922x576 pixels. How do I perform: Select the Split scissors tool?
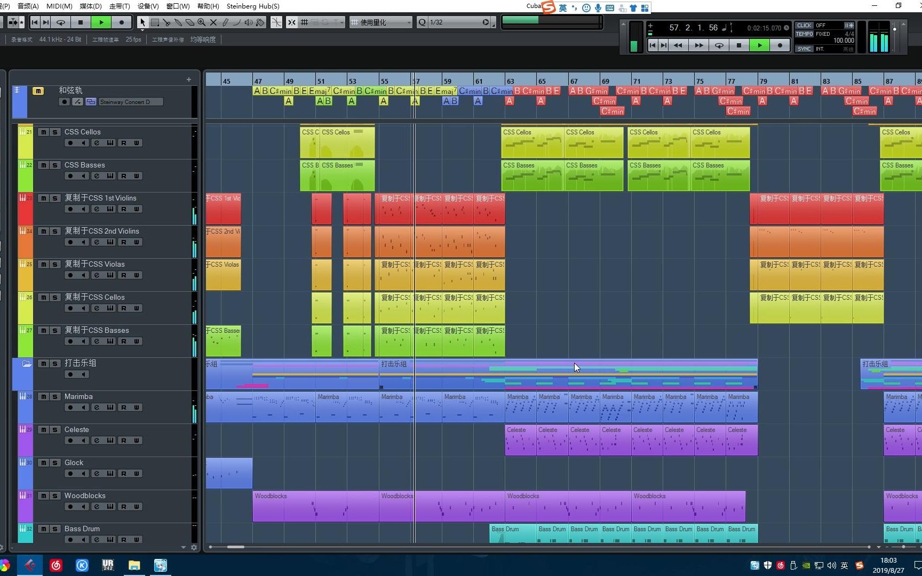166,22
